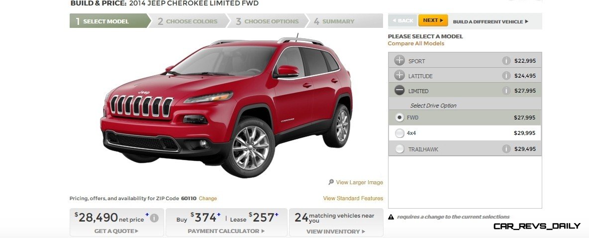Click the orange Next button
Screen dimensions: 589x238
pos(433,20)
